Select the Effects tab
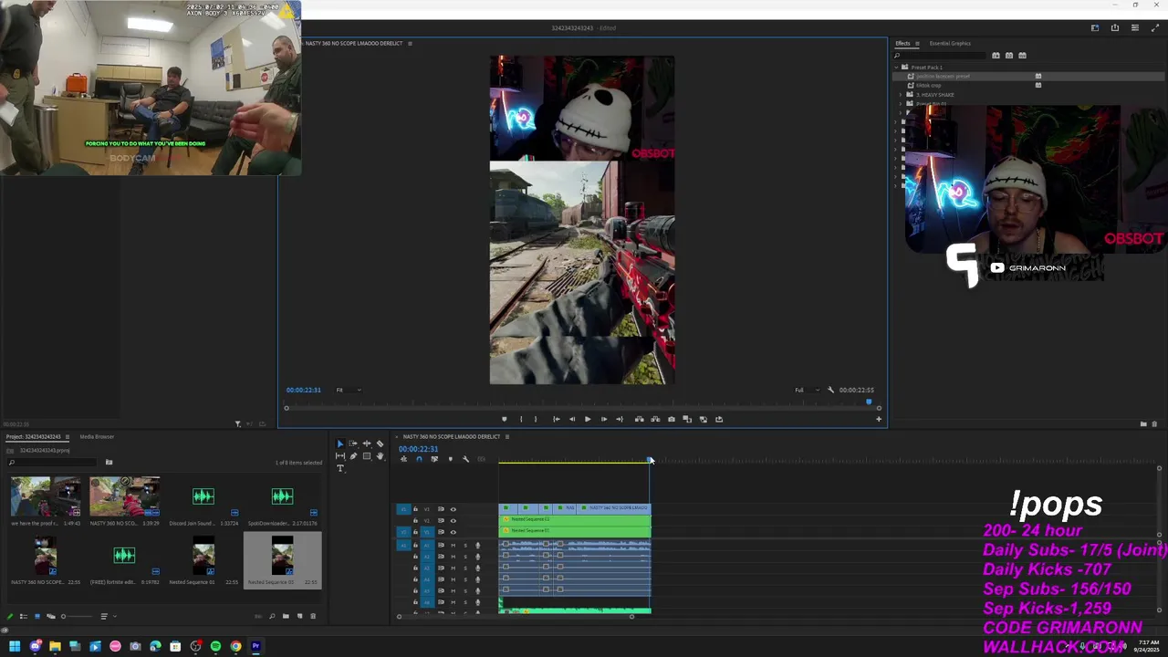This screenshot has width=1168, height=657. [902, 43]
